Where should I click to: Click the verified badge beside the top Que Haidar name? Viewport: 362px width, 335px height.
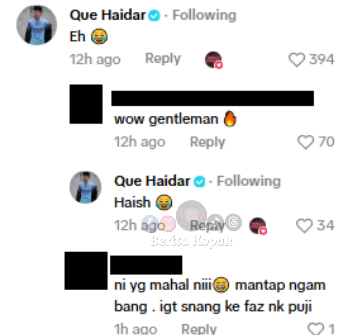pyautogui.click(x=154, y=15)
